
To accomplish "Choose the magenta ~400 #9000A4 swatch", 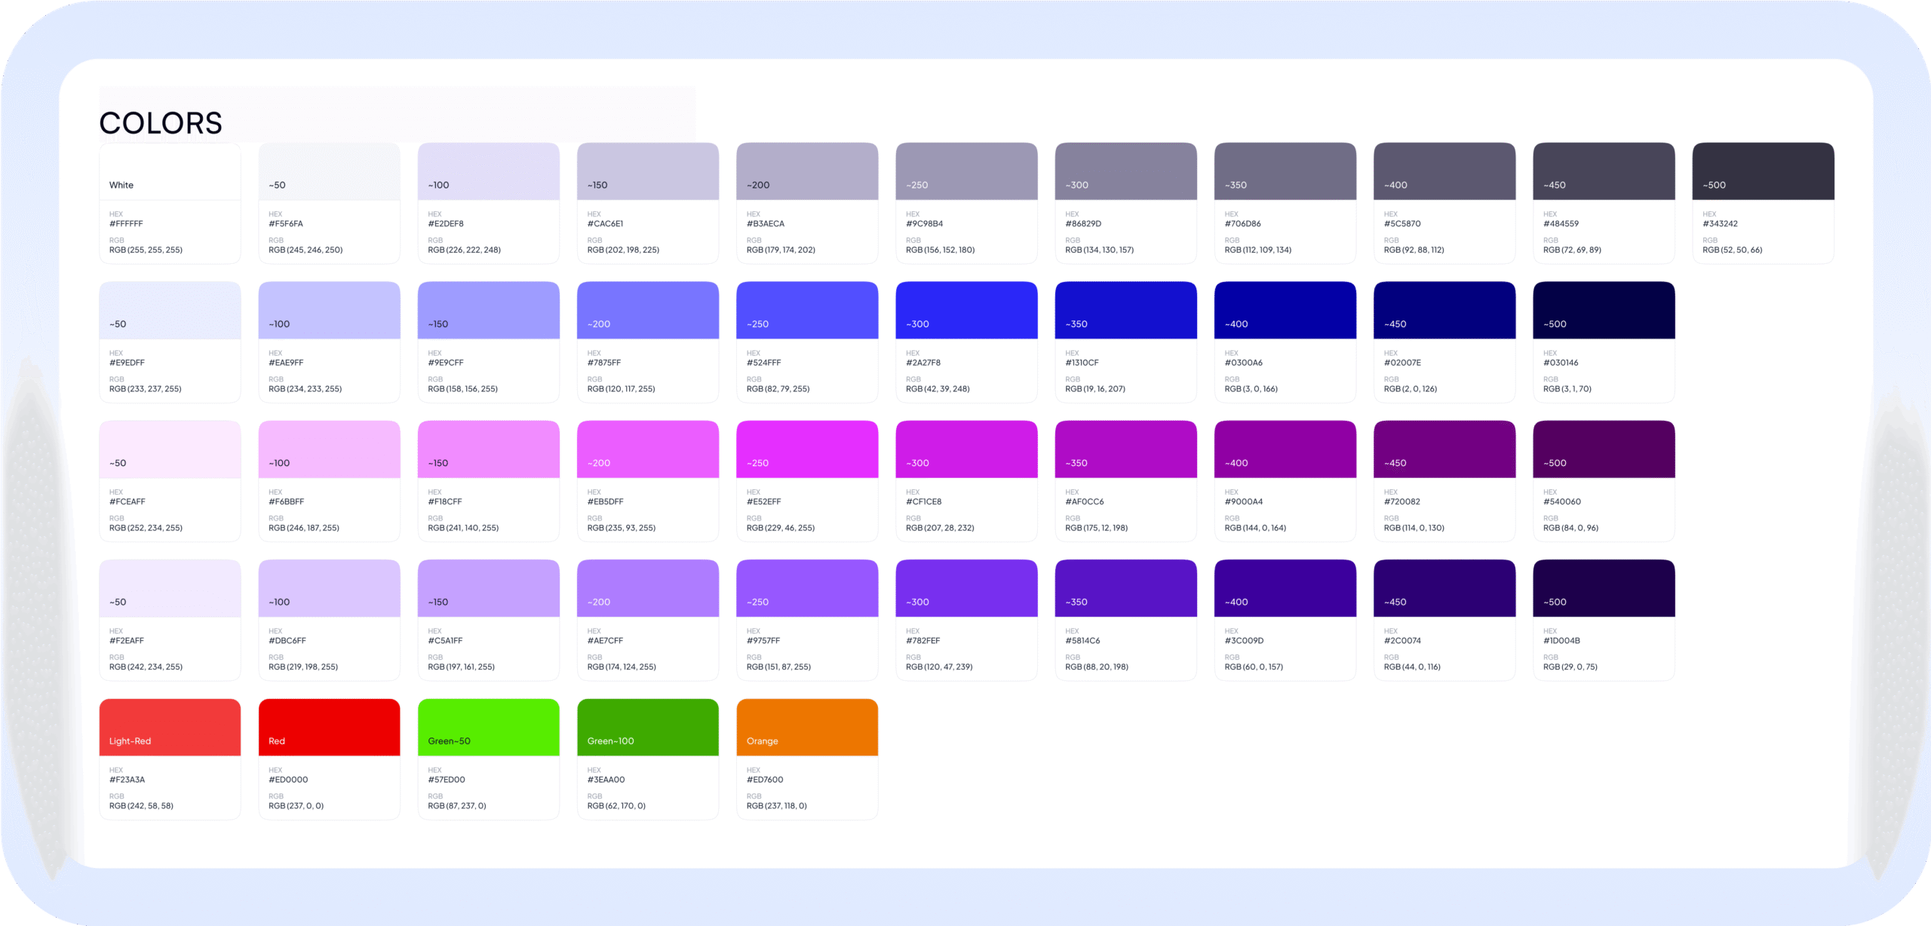I will point(1285,449).
